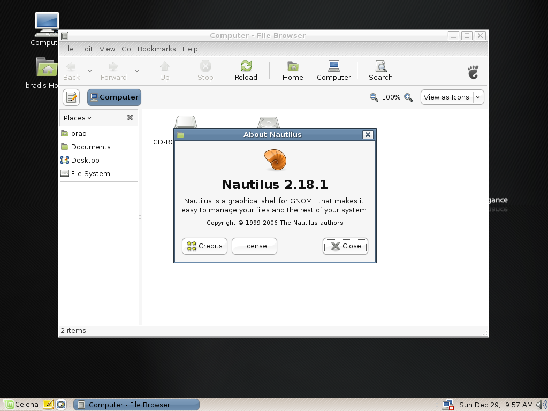The width and height of the screenshot is (548, 411).
Task: Select File System in Places sidebar
Action: point(99,174)
